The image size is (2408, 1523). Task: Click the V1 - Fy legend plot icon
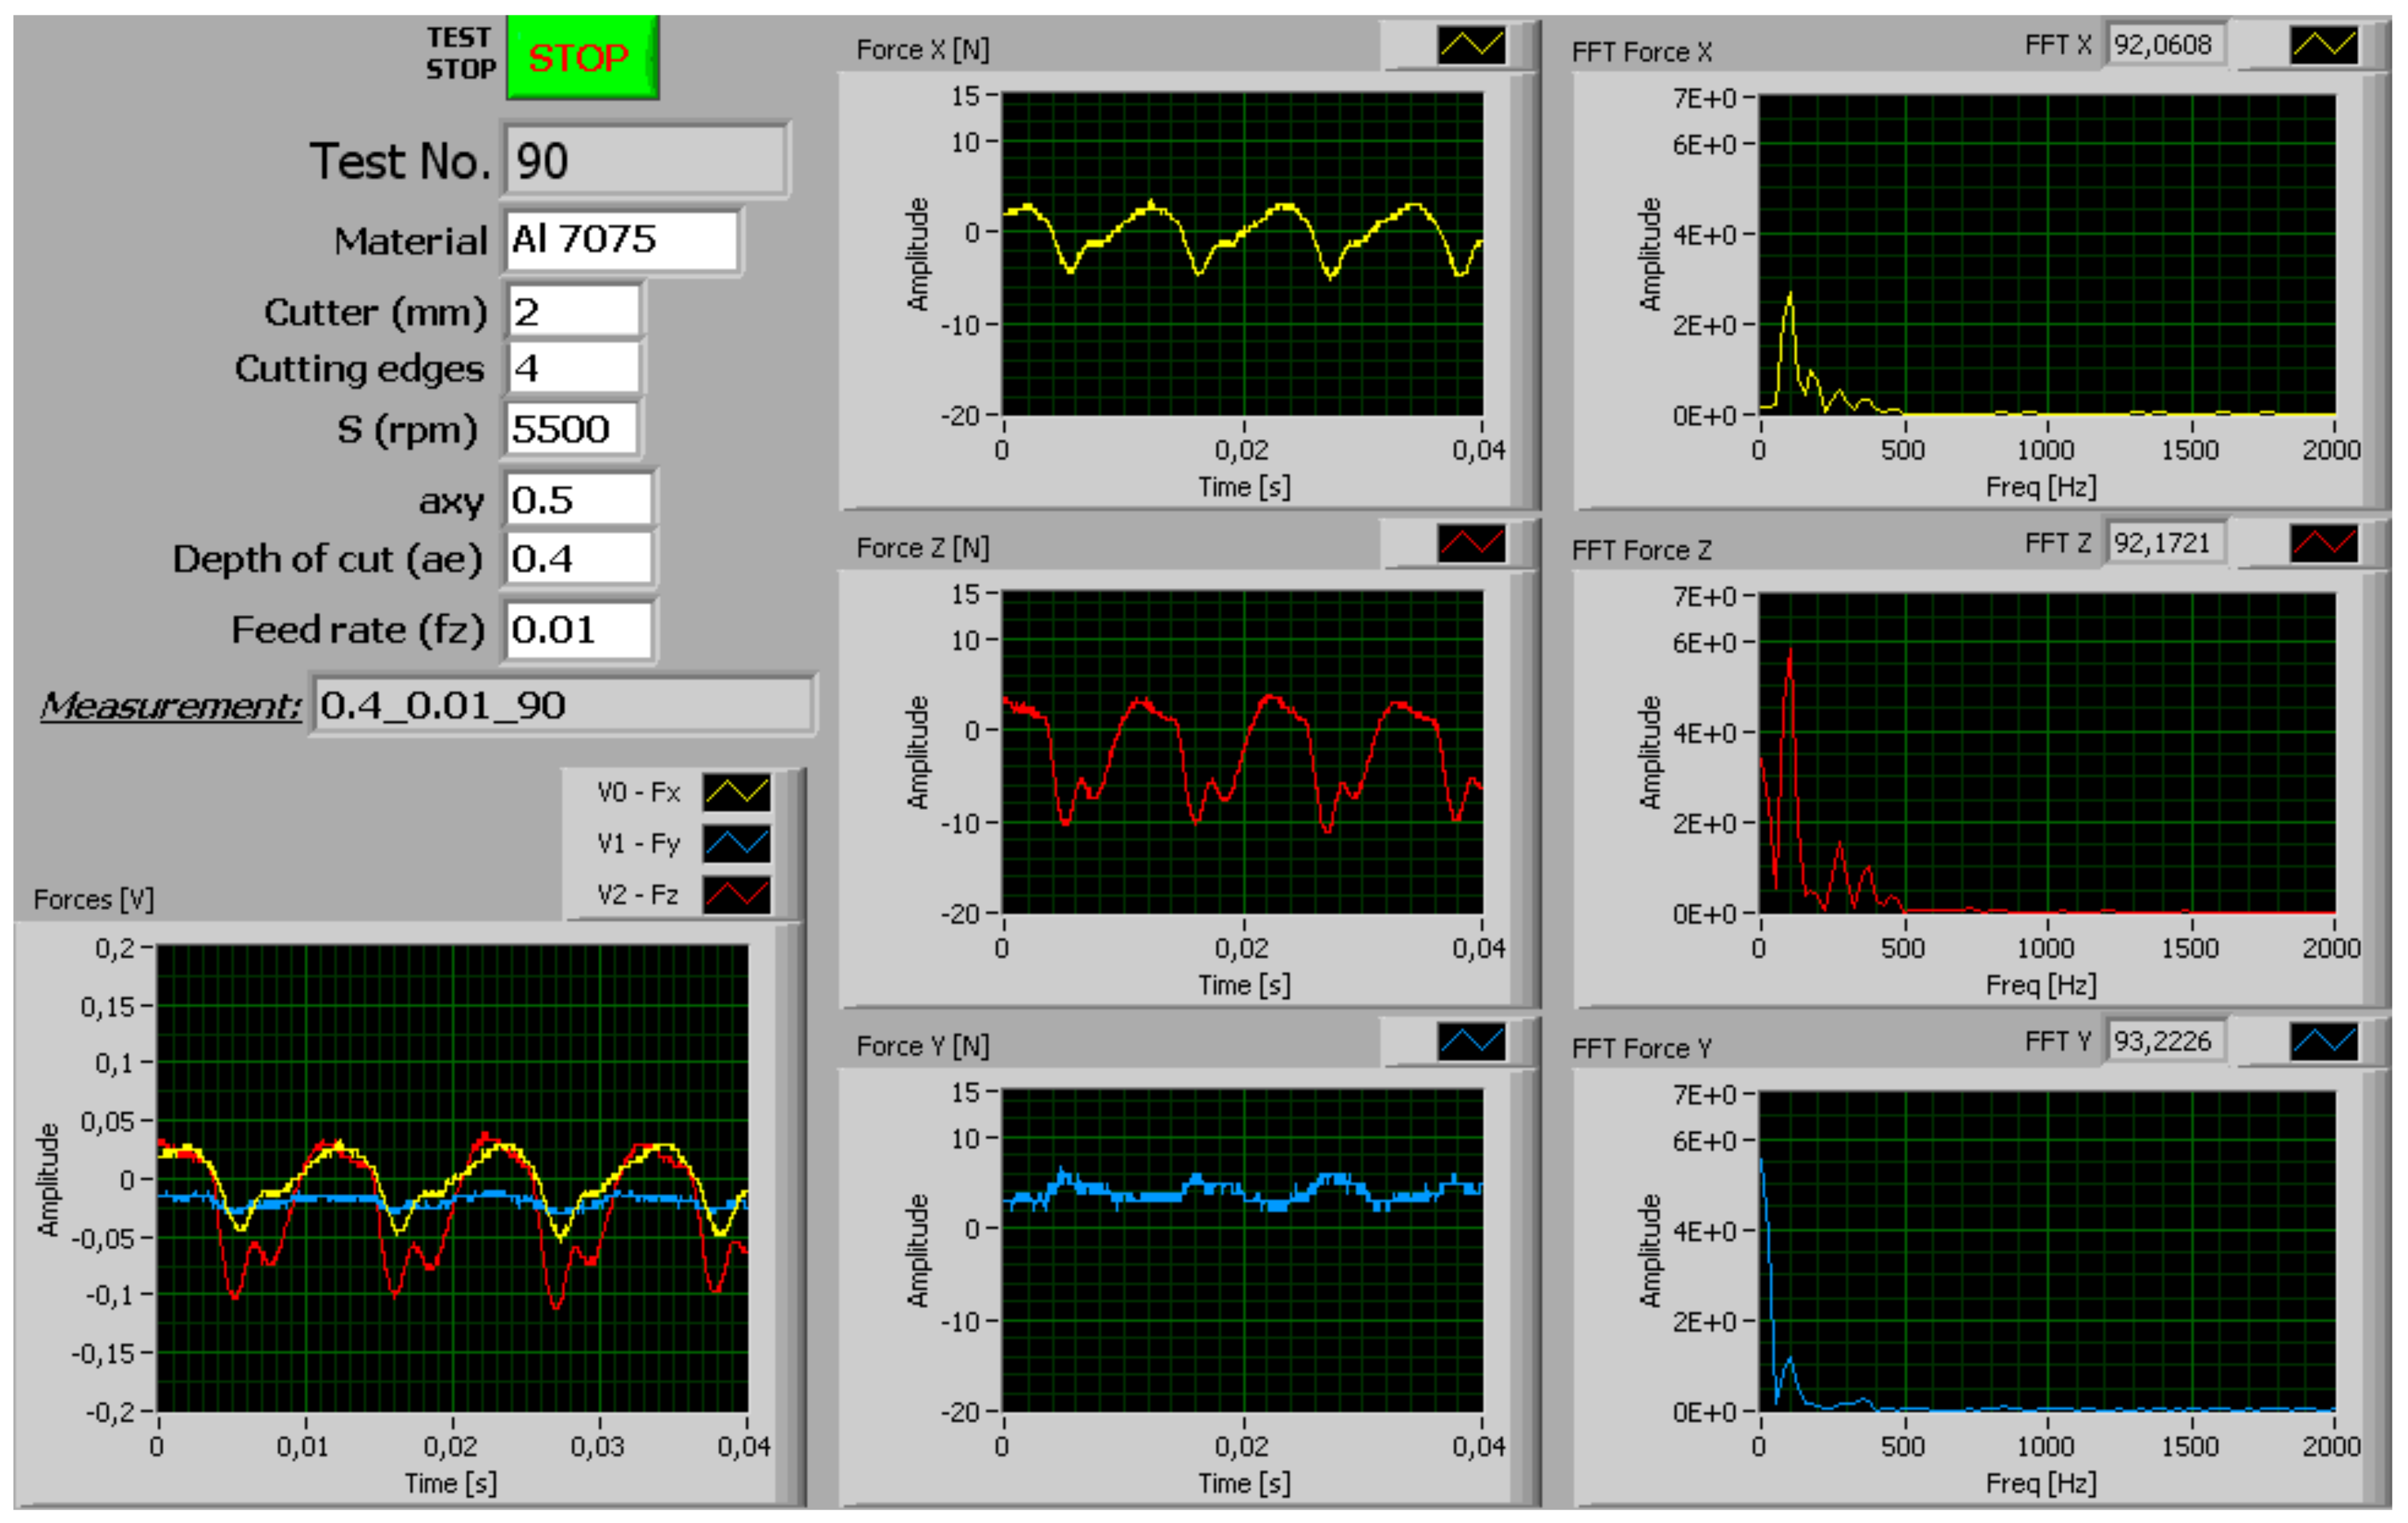click(x=736, y=843)
